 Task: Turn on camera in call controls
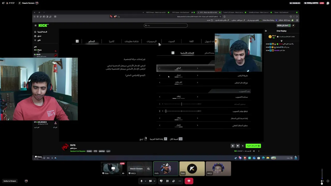(x=150, y=181)
